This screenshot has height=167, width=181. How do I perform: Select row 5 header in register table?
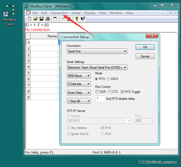(x=28, y=73)
